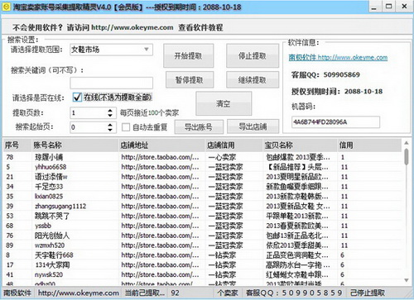
Task: Maximize the application window
Action: pos(389,7)
